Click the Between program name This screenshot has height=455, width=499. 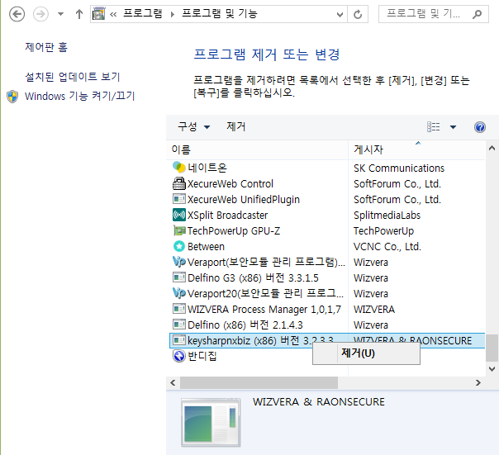[206, 247]
